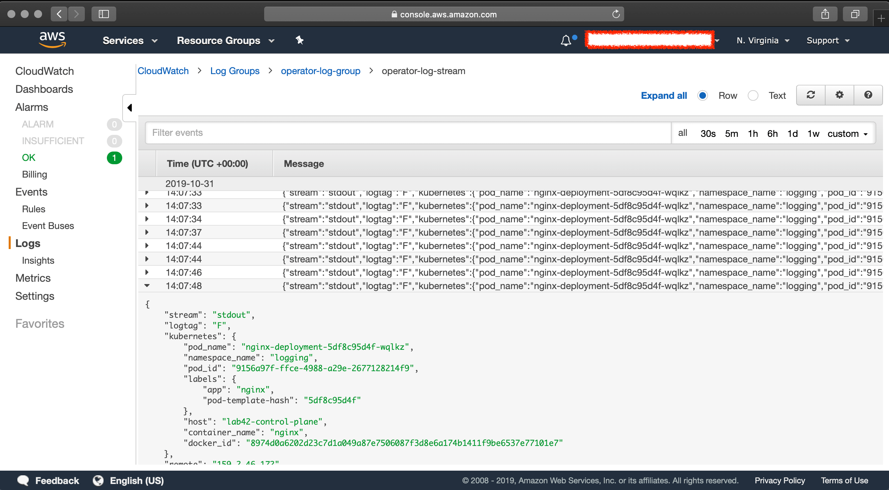Screen dimensions: 889x490
Task: Collapse the expanded 14:07:48 log entry
Action: 147,285
